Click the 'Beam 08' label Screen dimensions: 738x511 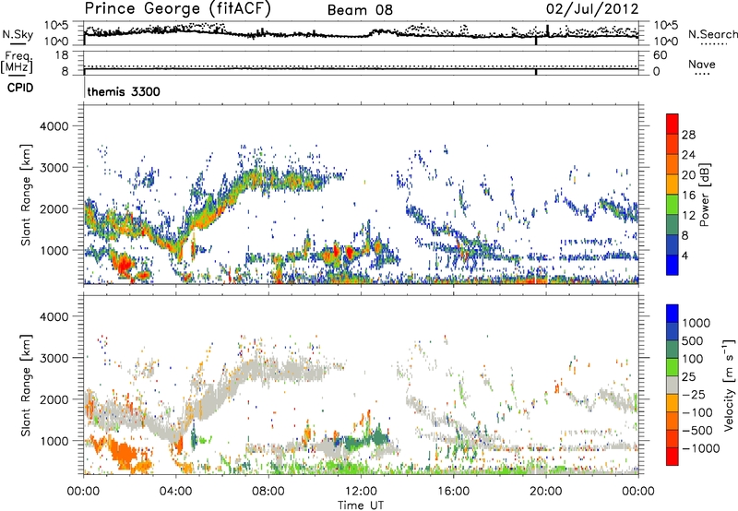pos(360,10)
